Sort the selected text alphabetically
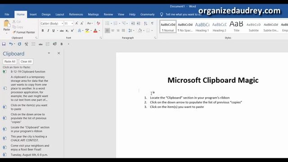The image size is (288, 162). pos(146,23)
